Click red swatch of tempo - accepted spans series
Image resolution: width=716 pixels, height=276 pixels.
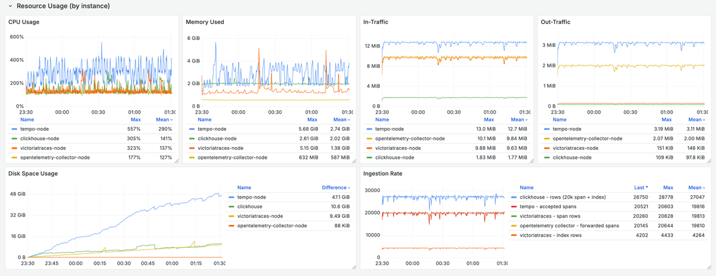514,206
